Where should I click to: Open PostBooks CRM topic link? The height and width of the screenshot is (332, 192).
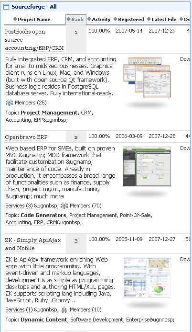(86, 113)
